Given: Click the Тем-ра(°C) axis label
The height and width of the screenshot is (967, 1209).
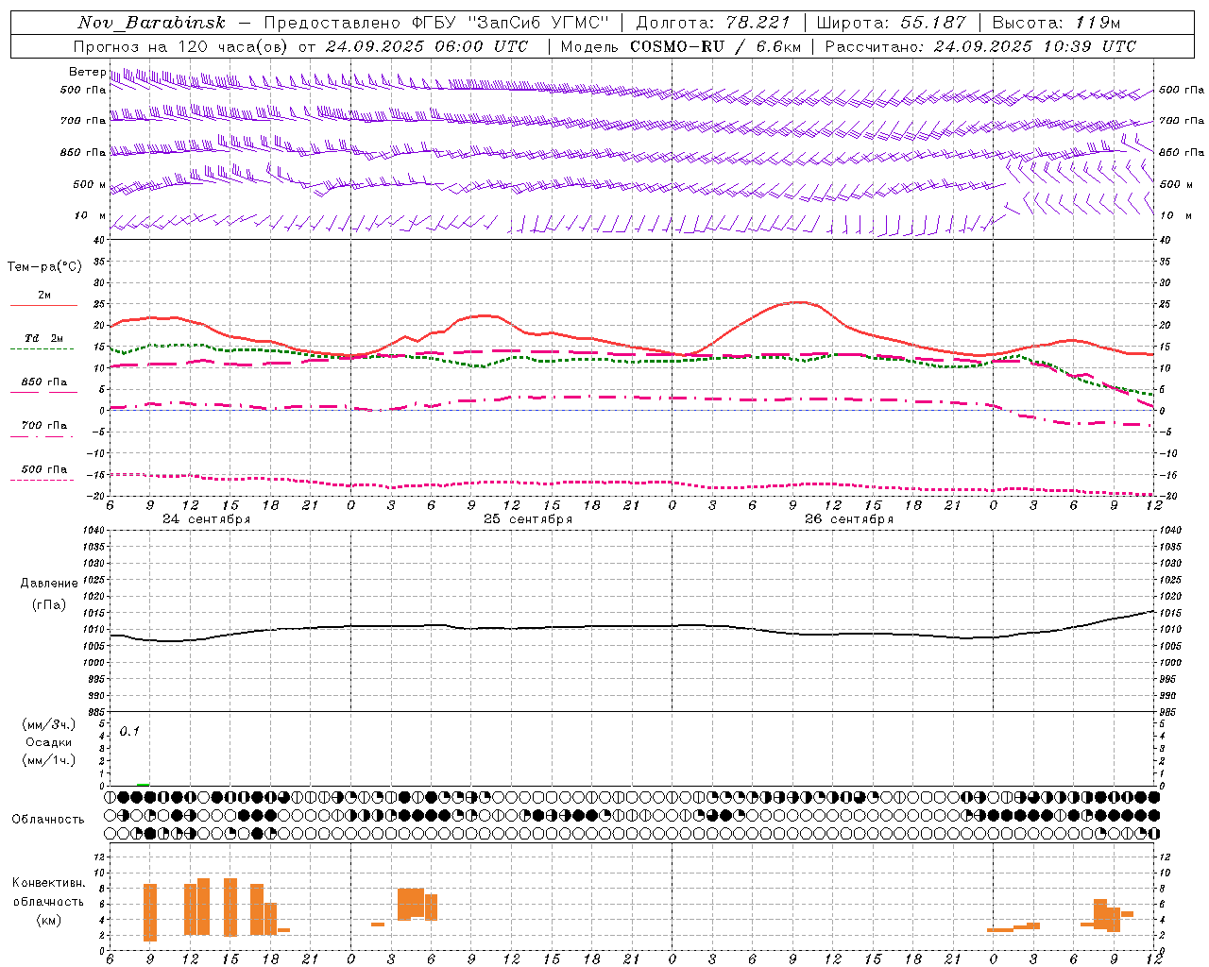Looking at the screenshot, I should [x=44, y=267].
